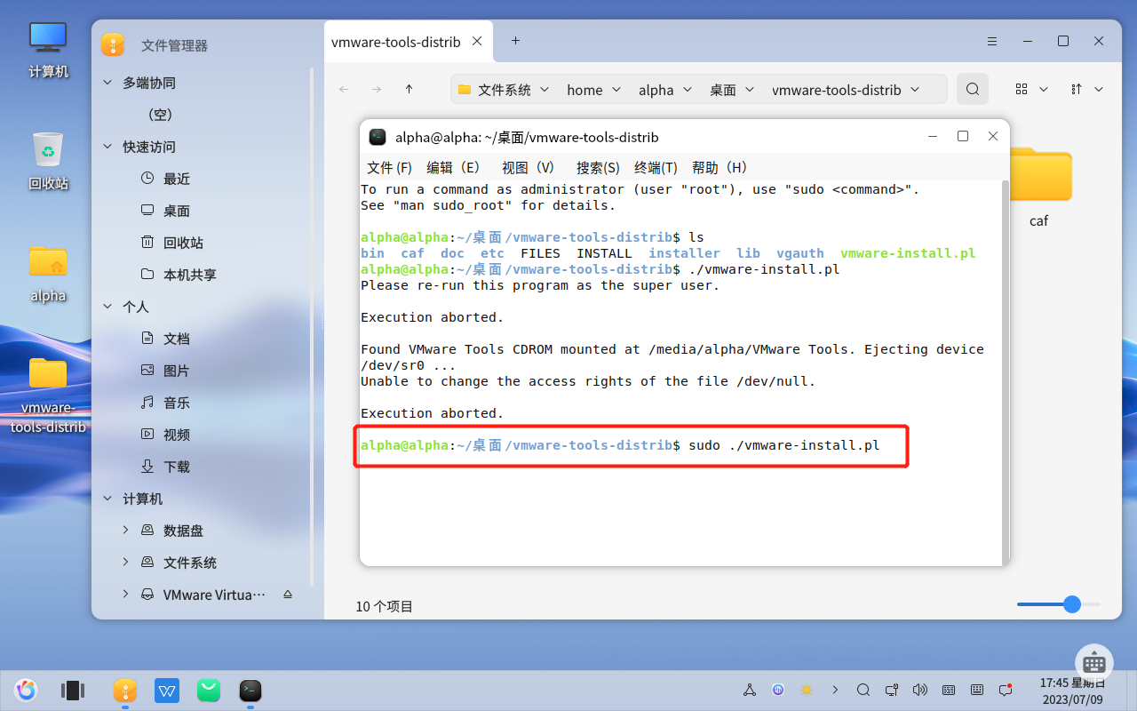Click the sun icon in system tray
The width and height of the screenshot is (1137, 711).
(807, 690)
